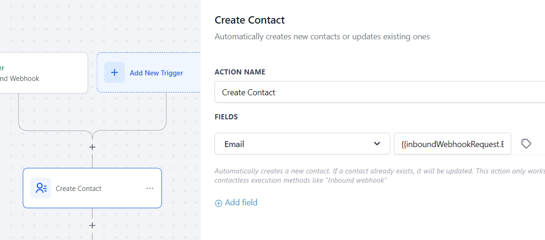This screenshot has height=240, width=545.
Task: Click the tag icon beside the email value
Action: tap(526, 144)
